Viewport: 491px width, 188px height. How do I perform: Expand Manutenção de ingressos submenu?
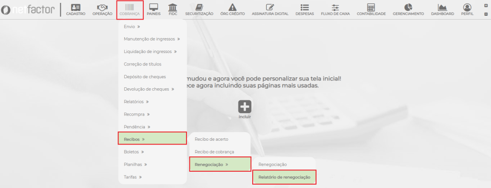(152, 39)
